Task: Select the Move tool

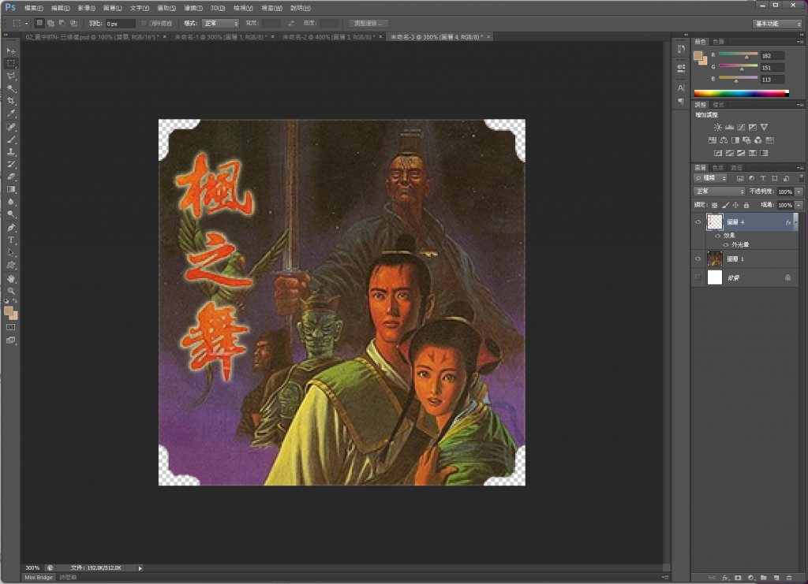Action: (x=11, y=51)
